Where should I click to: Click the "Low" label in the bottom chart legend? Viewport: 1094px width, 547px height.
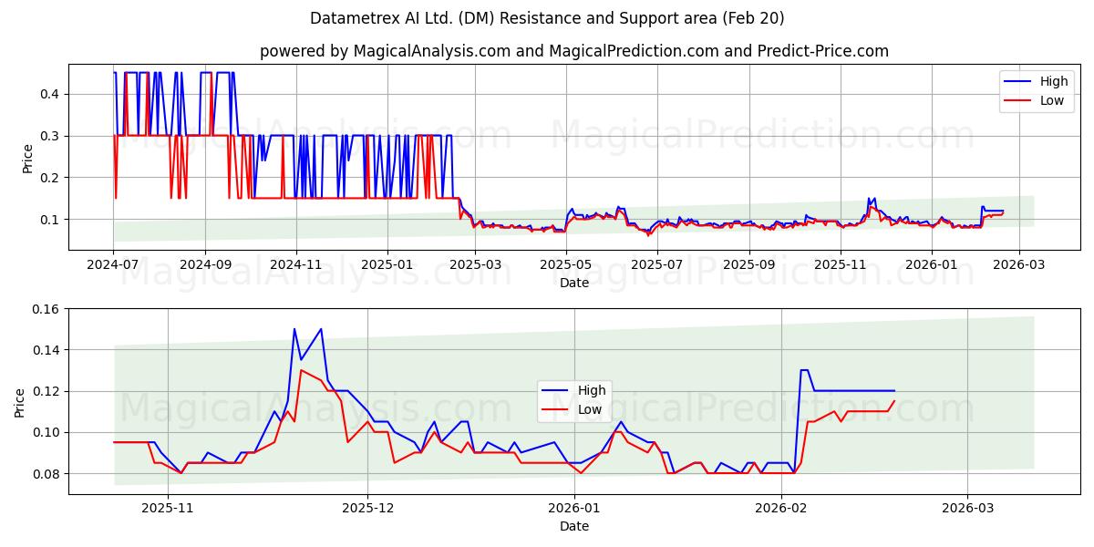(590, 409)
